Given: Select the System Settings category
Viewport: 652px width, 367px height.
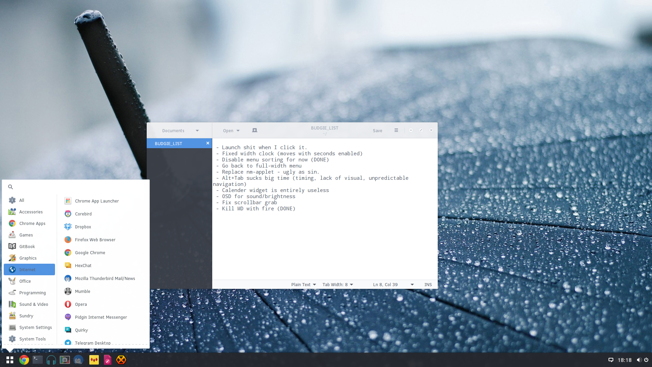Looking at the screenshot, I should click(x=30, y=327).
